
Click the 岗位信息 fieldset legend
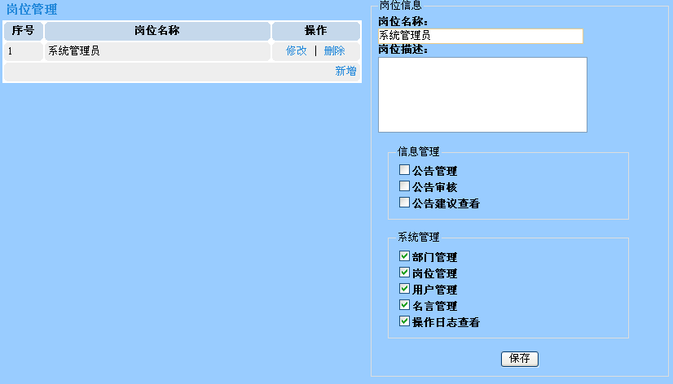[x=400, y=5]
